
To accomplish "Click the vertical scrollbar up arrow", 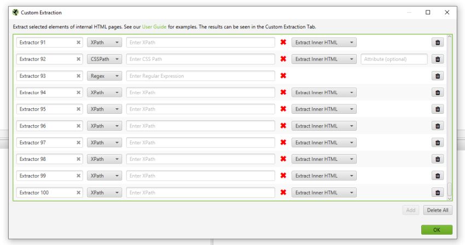I will [x=450, y=38].
